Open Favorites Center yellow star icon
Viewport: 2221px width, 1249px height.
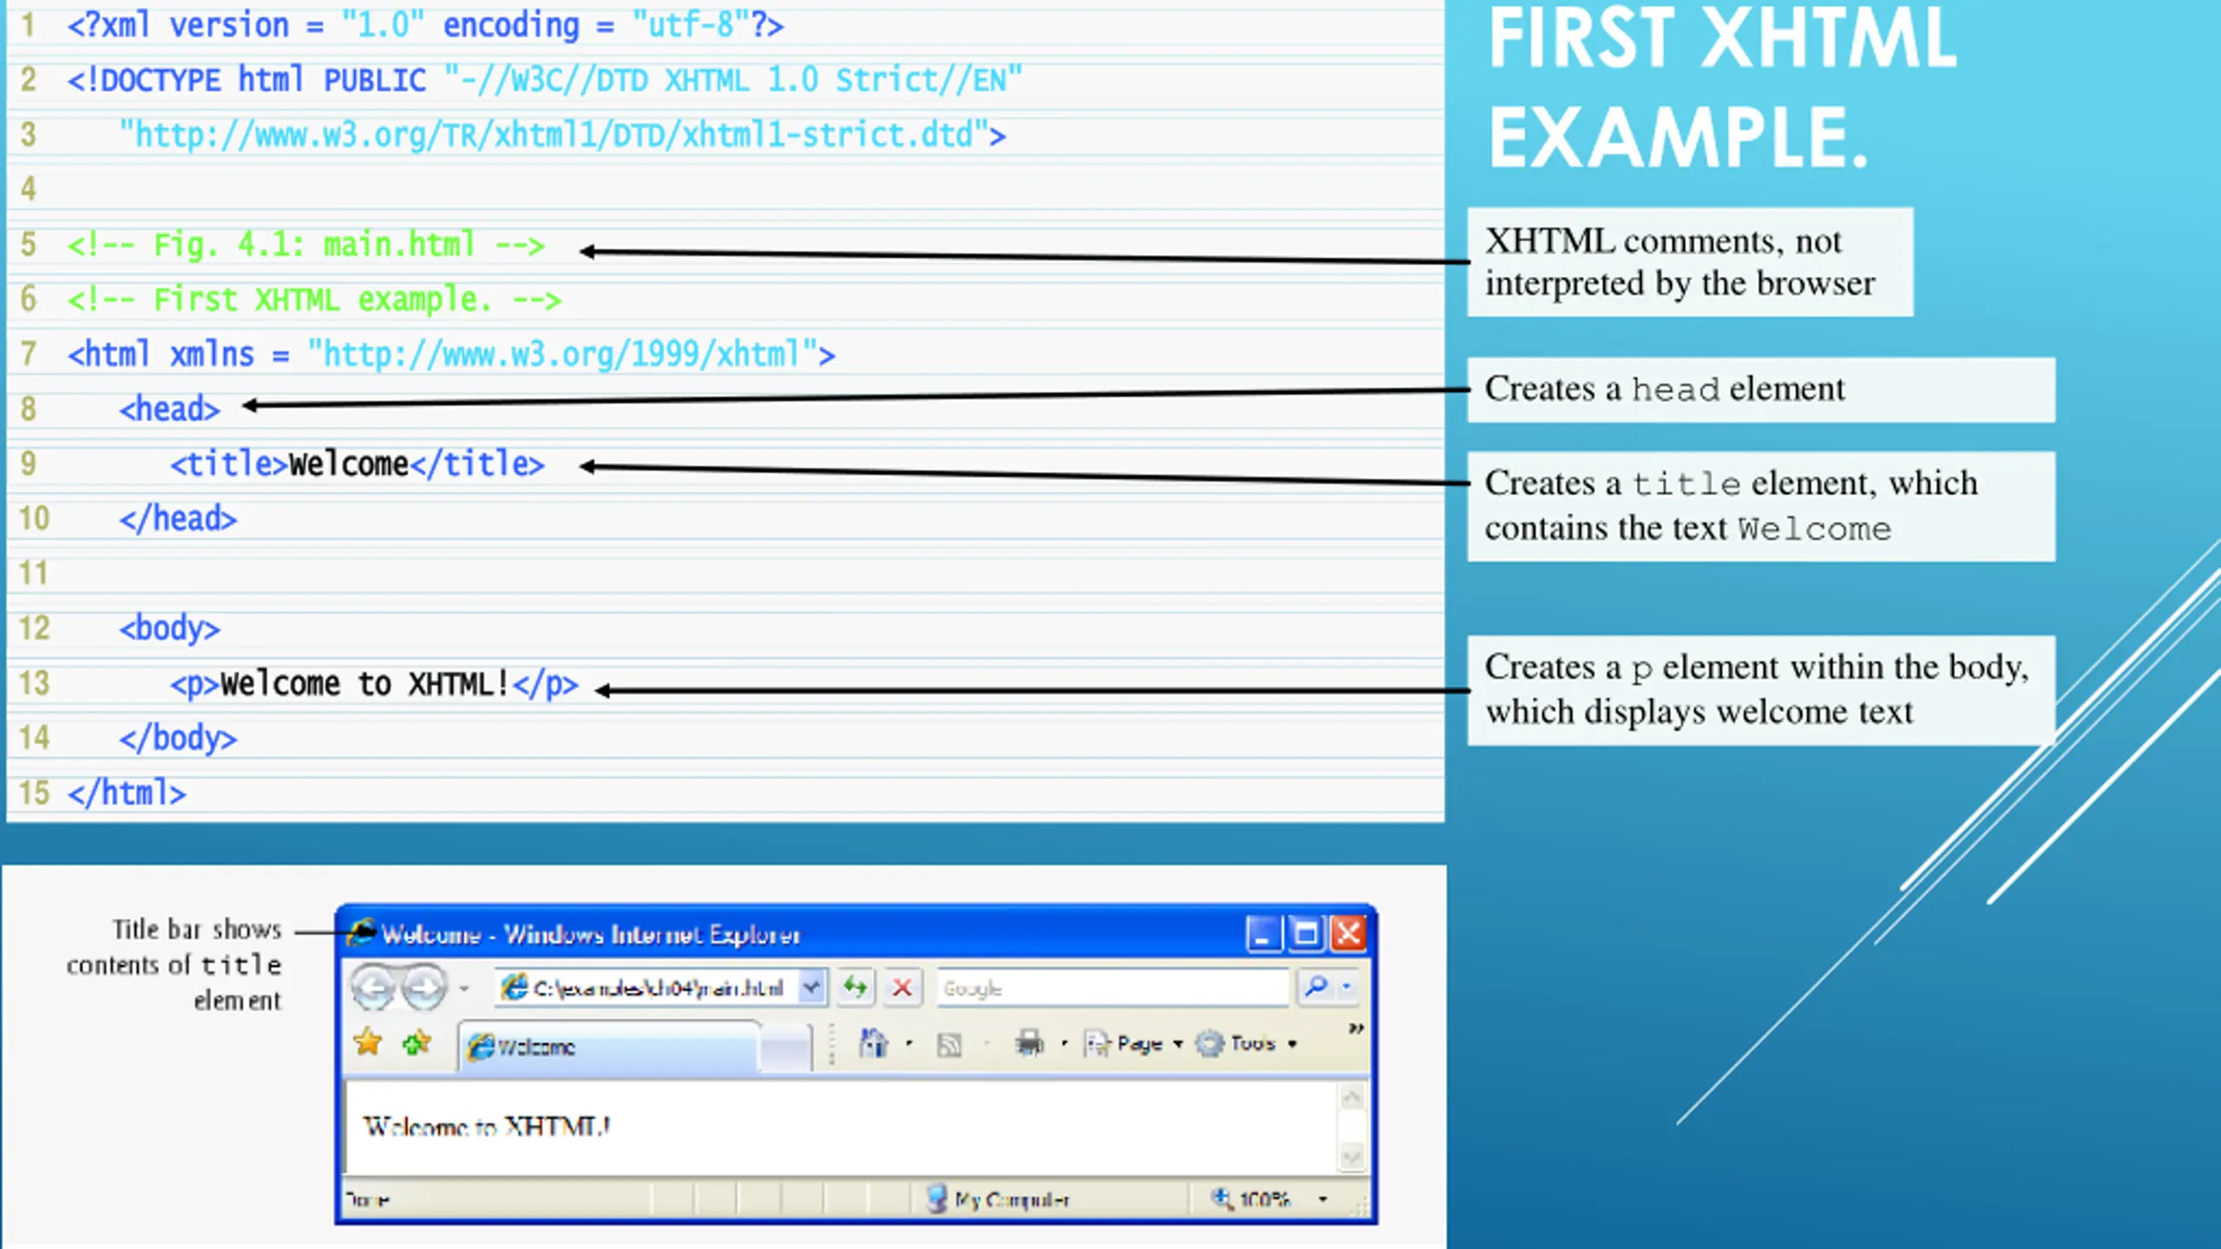368,1042
